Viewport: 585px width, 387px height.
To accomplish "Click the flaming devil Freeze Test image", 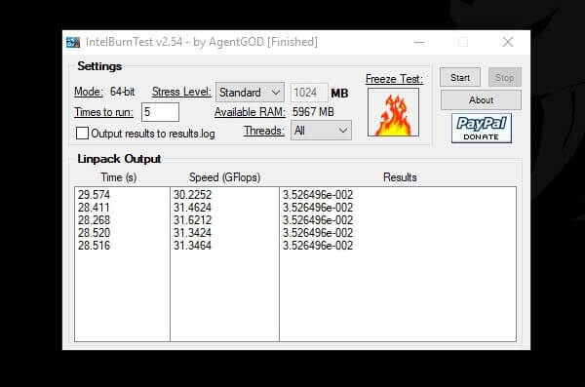I will [393, 112].
